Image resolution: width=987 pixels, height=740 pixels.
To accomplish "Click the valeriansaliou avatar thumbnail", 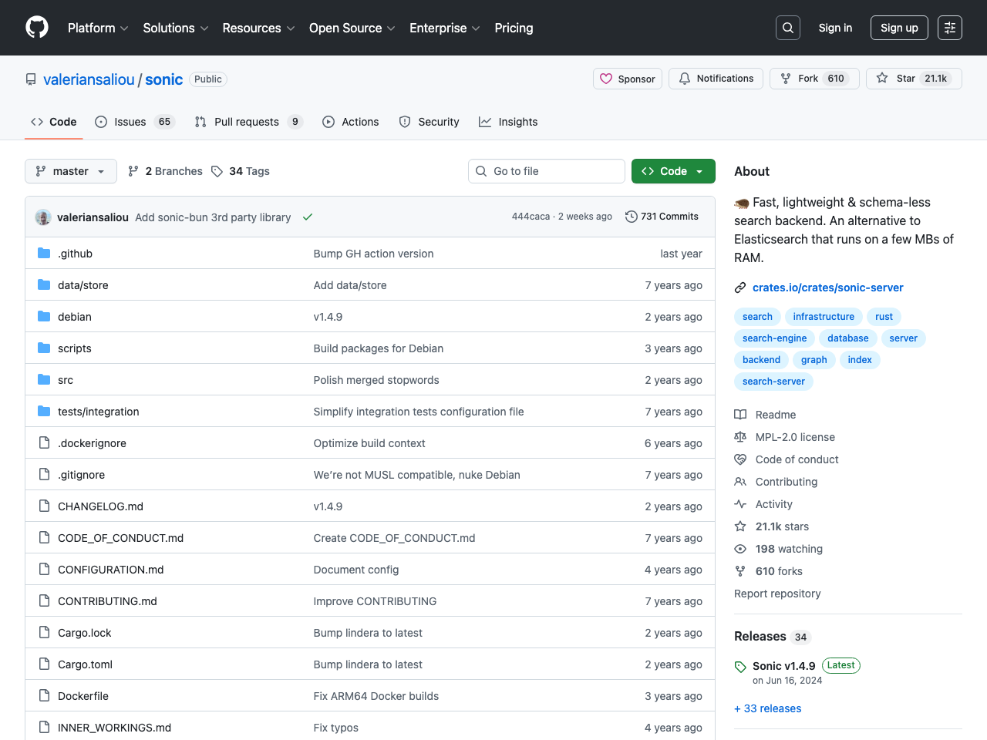I will (43, 217).
